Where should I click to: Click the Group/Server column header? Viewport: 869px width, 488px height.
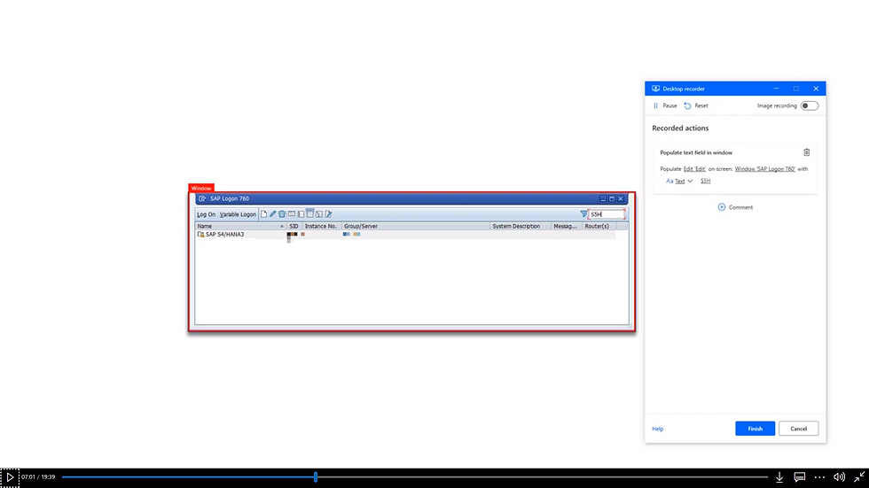(x=416, y=227)
